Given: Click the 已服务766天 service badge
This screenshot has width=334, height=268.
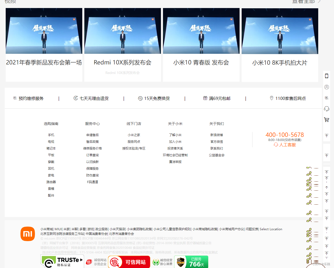Looking at the screenshot, I should [x=191, y=262].
